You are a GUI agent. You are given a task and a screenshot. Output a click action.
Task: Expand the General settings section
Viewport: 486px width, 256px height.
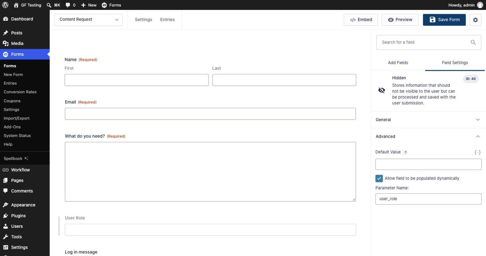[x=428, y=120]
